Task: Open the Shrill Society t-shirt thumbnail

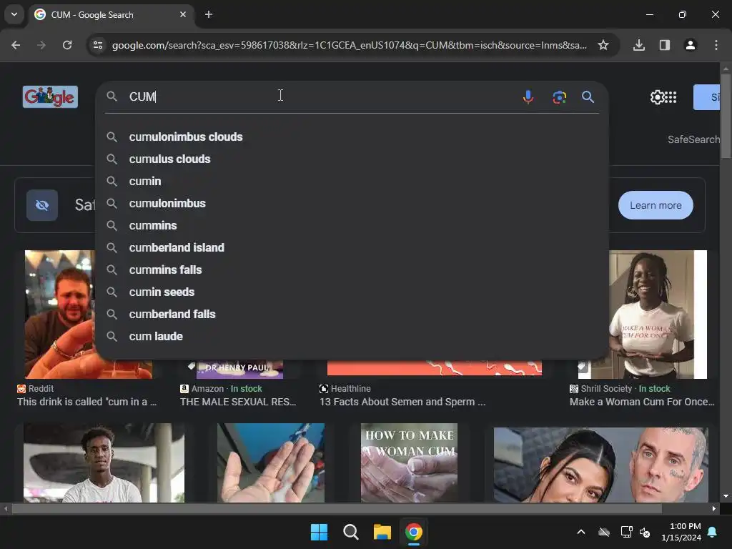Action: [658, 315]
